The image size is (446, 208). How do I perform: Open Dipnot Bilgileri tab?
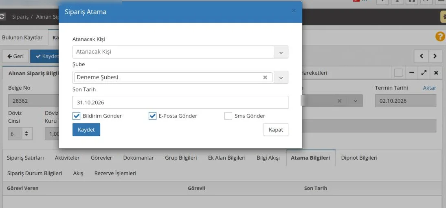coord(359,158)
